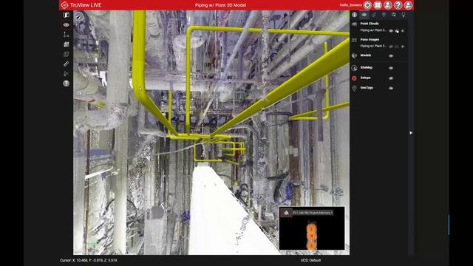
Task: Open the question mark help in the red header
Action: point(398,5)
